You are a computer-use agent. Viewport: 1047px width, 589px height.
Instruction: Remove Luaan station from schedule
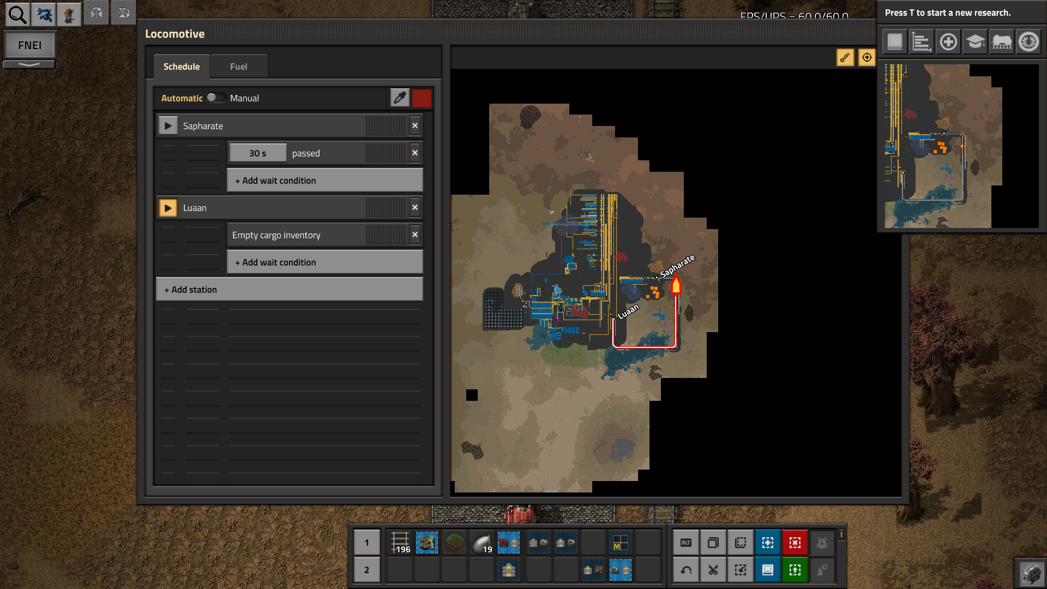pyautogui.click(x=415, y=208)
